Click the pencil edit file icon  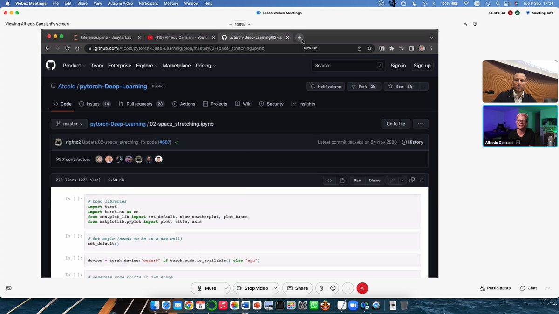(x=392, y=180)
